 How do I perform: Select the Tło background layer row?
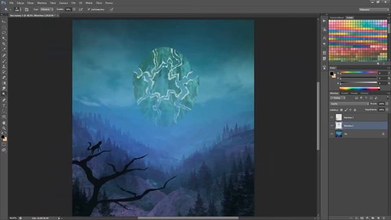[359, 134]
